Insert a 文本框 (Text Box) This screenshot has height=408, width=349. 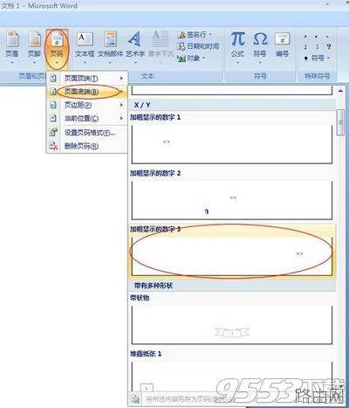click(x=85, y=46)
